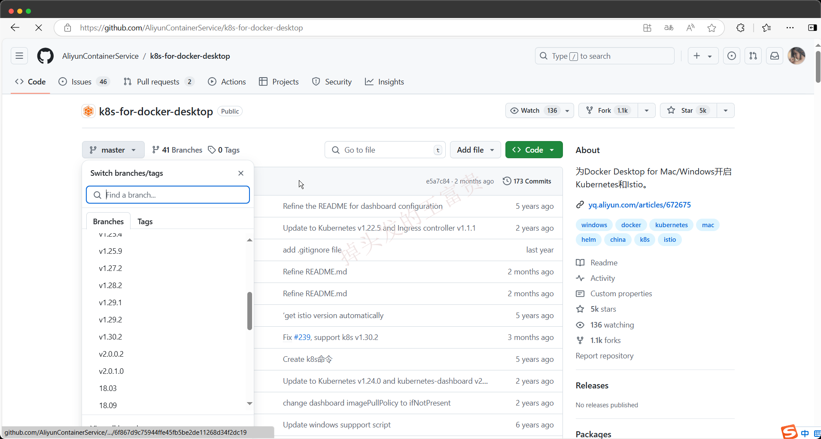This screenshot has width=821, height=439.
Task: Close the Switch branches/tags popup
Action: tap(241, 173)
